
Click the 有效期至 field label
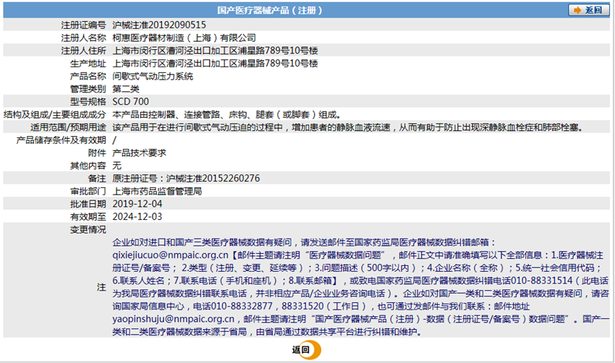(x=88, y=216)
